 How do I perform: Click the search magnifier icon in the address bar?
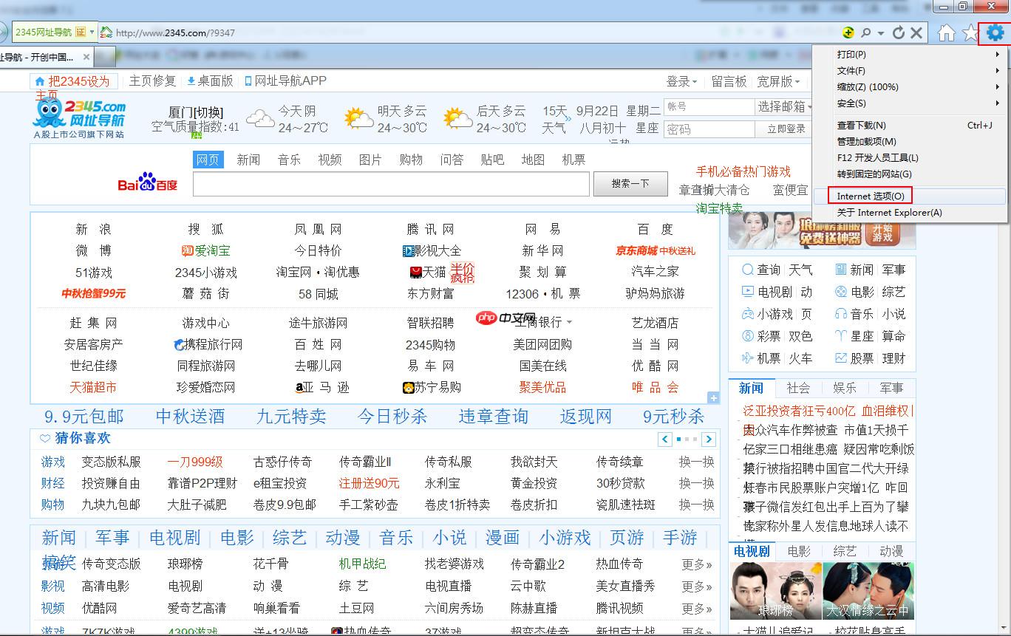pos(865,33)
